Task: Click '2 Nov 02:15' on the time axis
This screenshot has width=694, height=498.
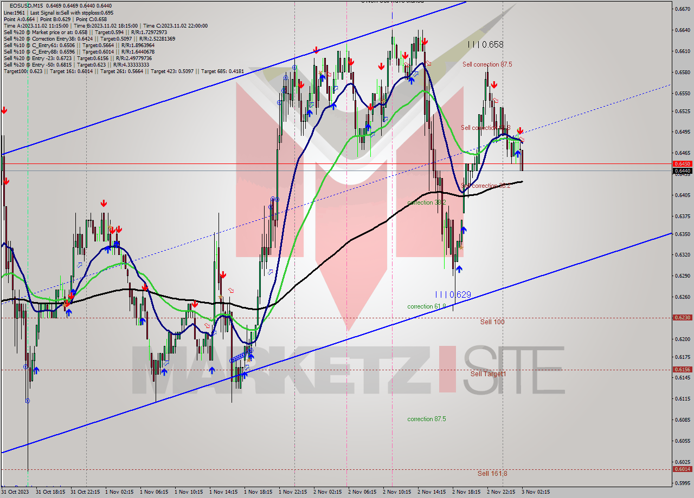Action: coord(329,492)
